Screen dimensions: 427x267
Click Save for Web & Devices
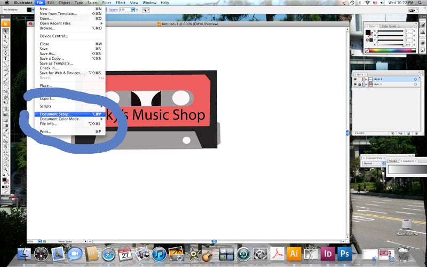pos(61,73)
